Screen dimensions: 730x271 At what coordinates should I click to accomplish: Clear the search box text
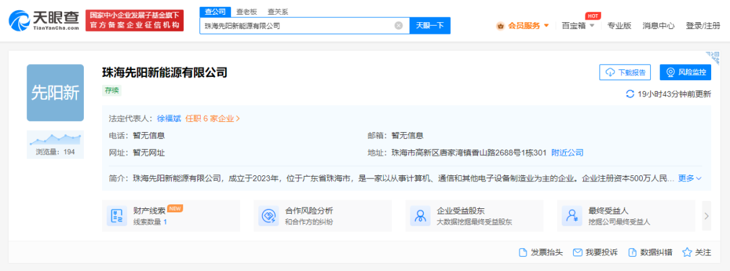(x=399, y=26)
